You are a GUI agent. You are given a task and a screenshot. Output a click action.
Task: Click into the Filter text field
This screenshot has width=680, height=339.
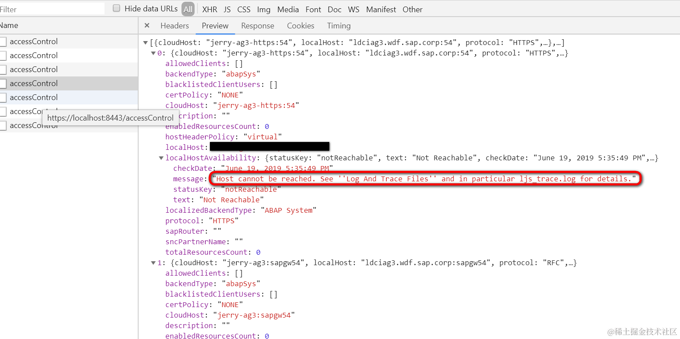pos(52,9)
